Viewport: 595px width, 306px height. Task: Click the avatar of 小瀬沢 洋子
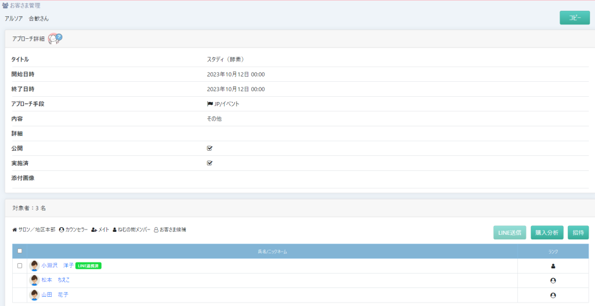click(x=34, y=265)
